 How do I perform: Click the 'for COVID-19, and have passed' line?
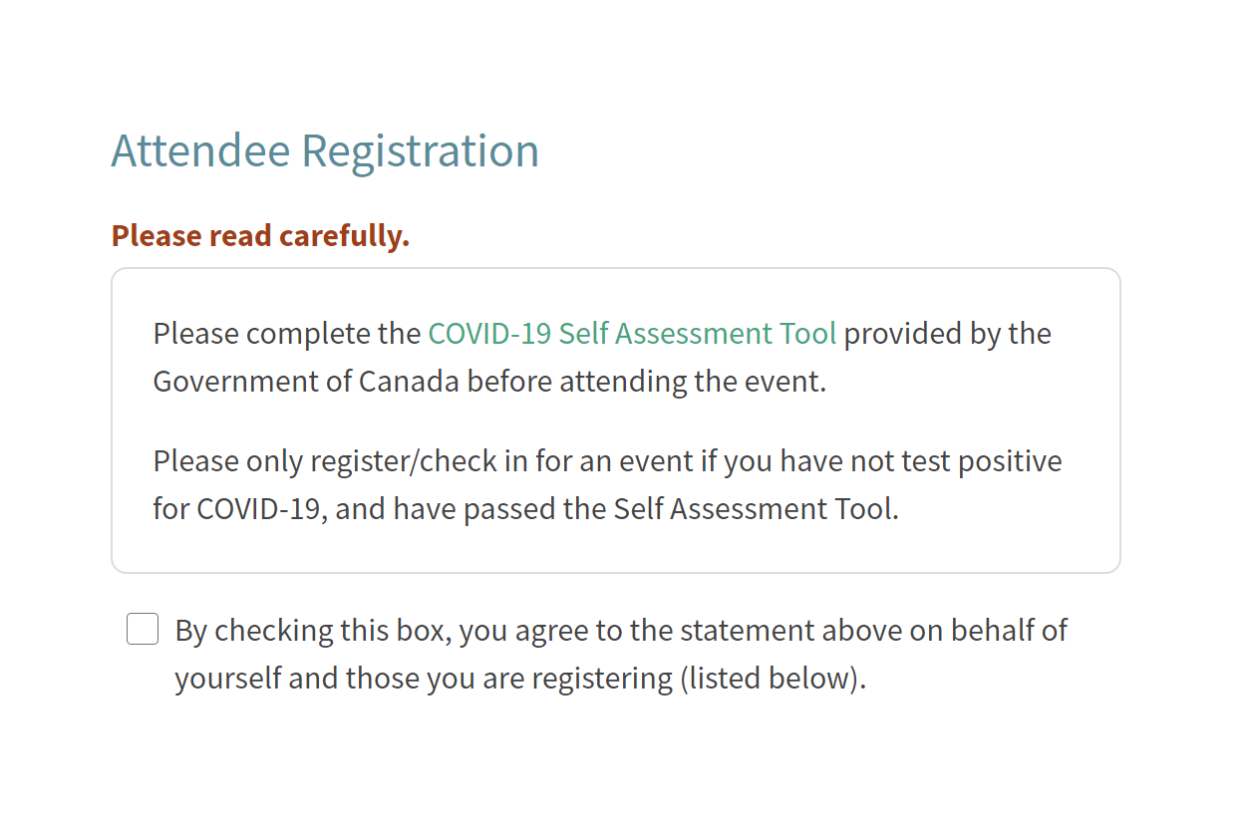(526, 509)
